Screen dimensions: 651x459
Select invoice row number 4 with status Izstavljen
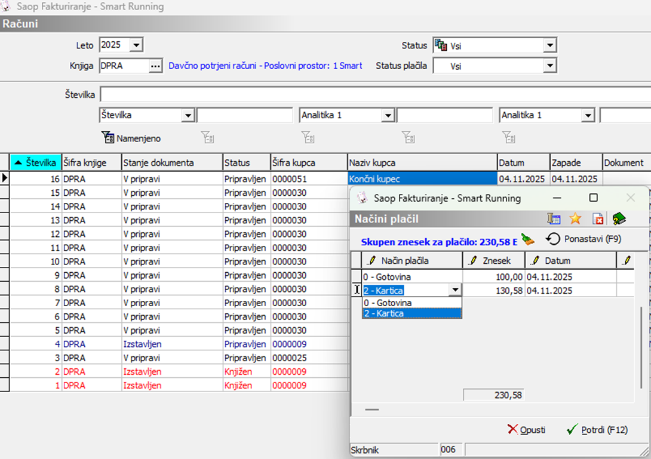(143, 344)
